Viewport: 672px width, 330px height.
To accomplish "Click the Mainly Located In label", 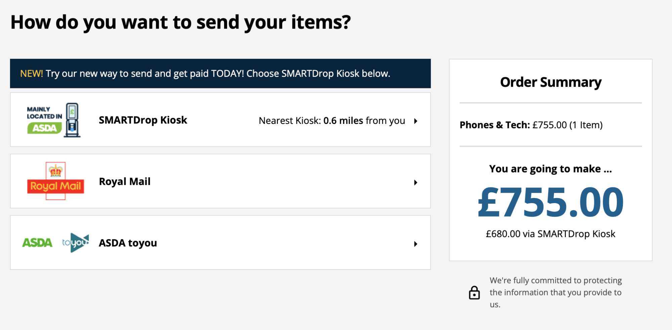I will coord(44,113).
